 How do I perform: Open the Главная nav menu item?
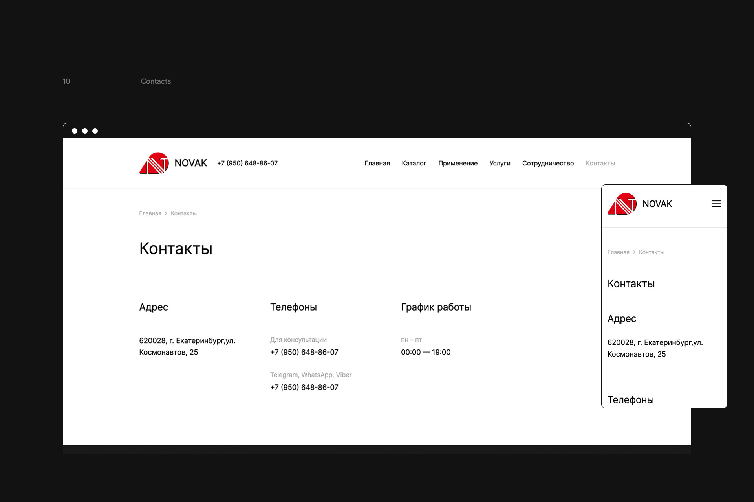(377, 163)
